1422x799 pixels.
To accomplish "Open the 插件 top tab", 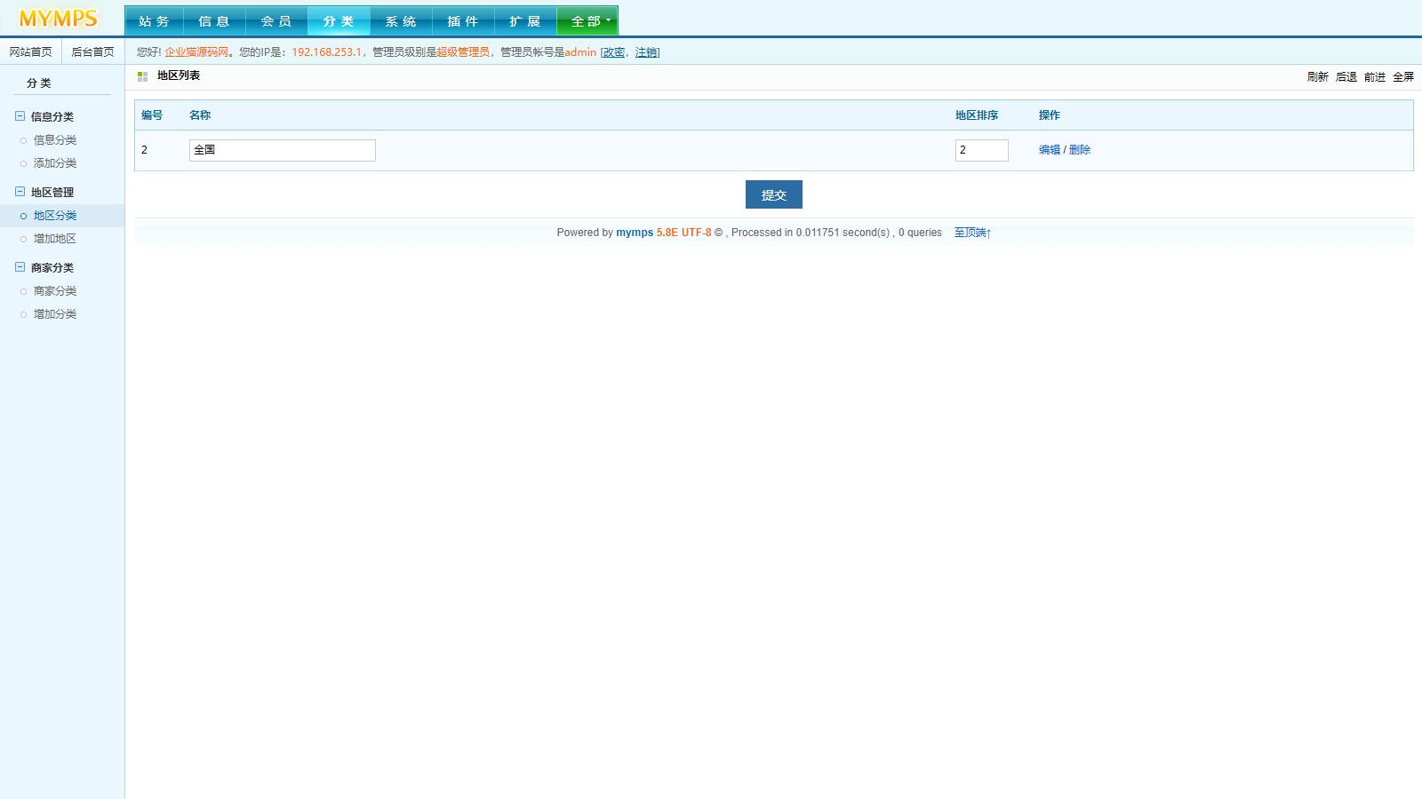I will coord(463,21).
